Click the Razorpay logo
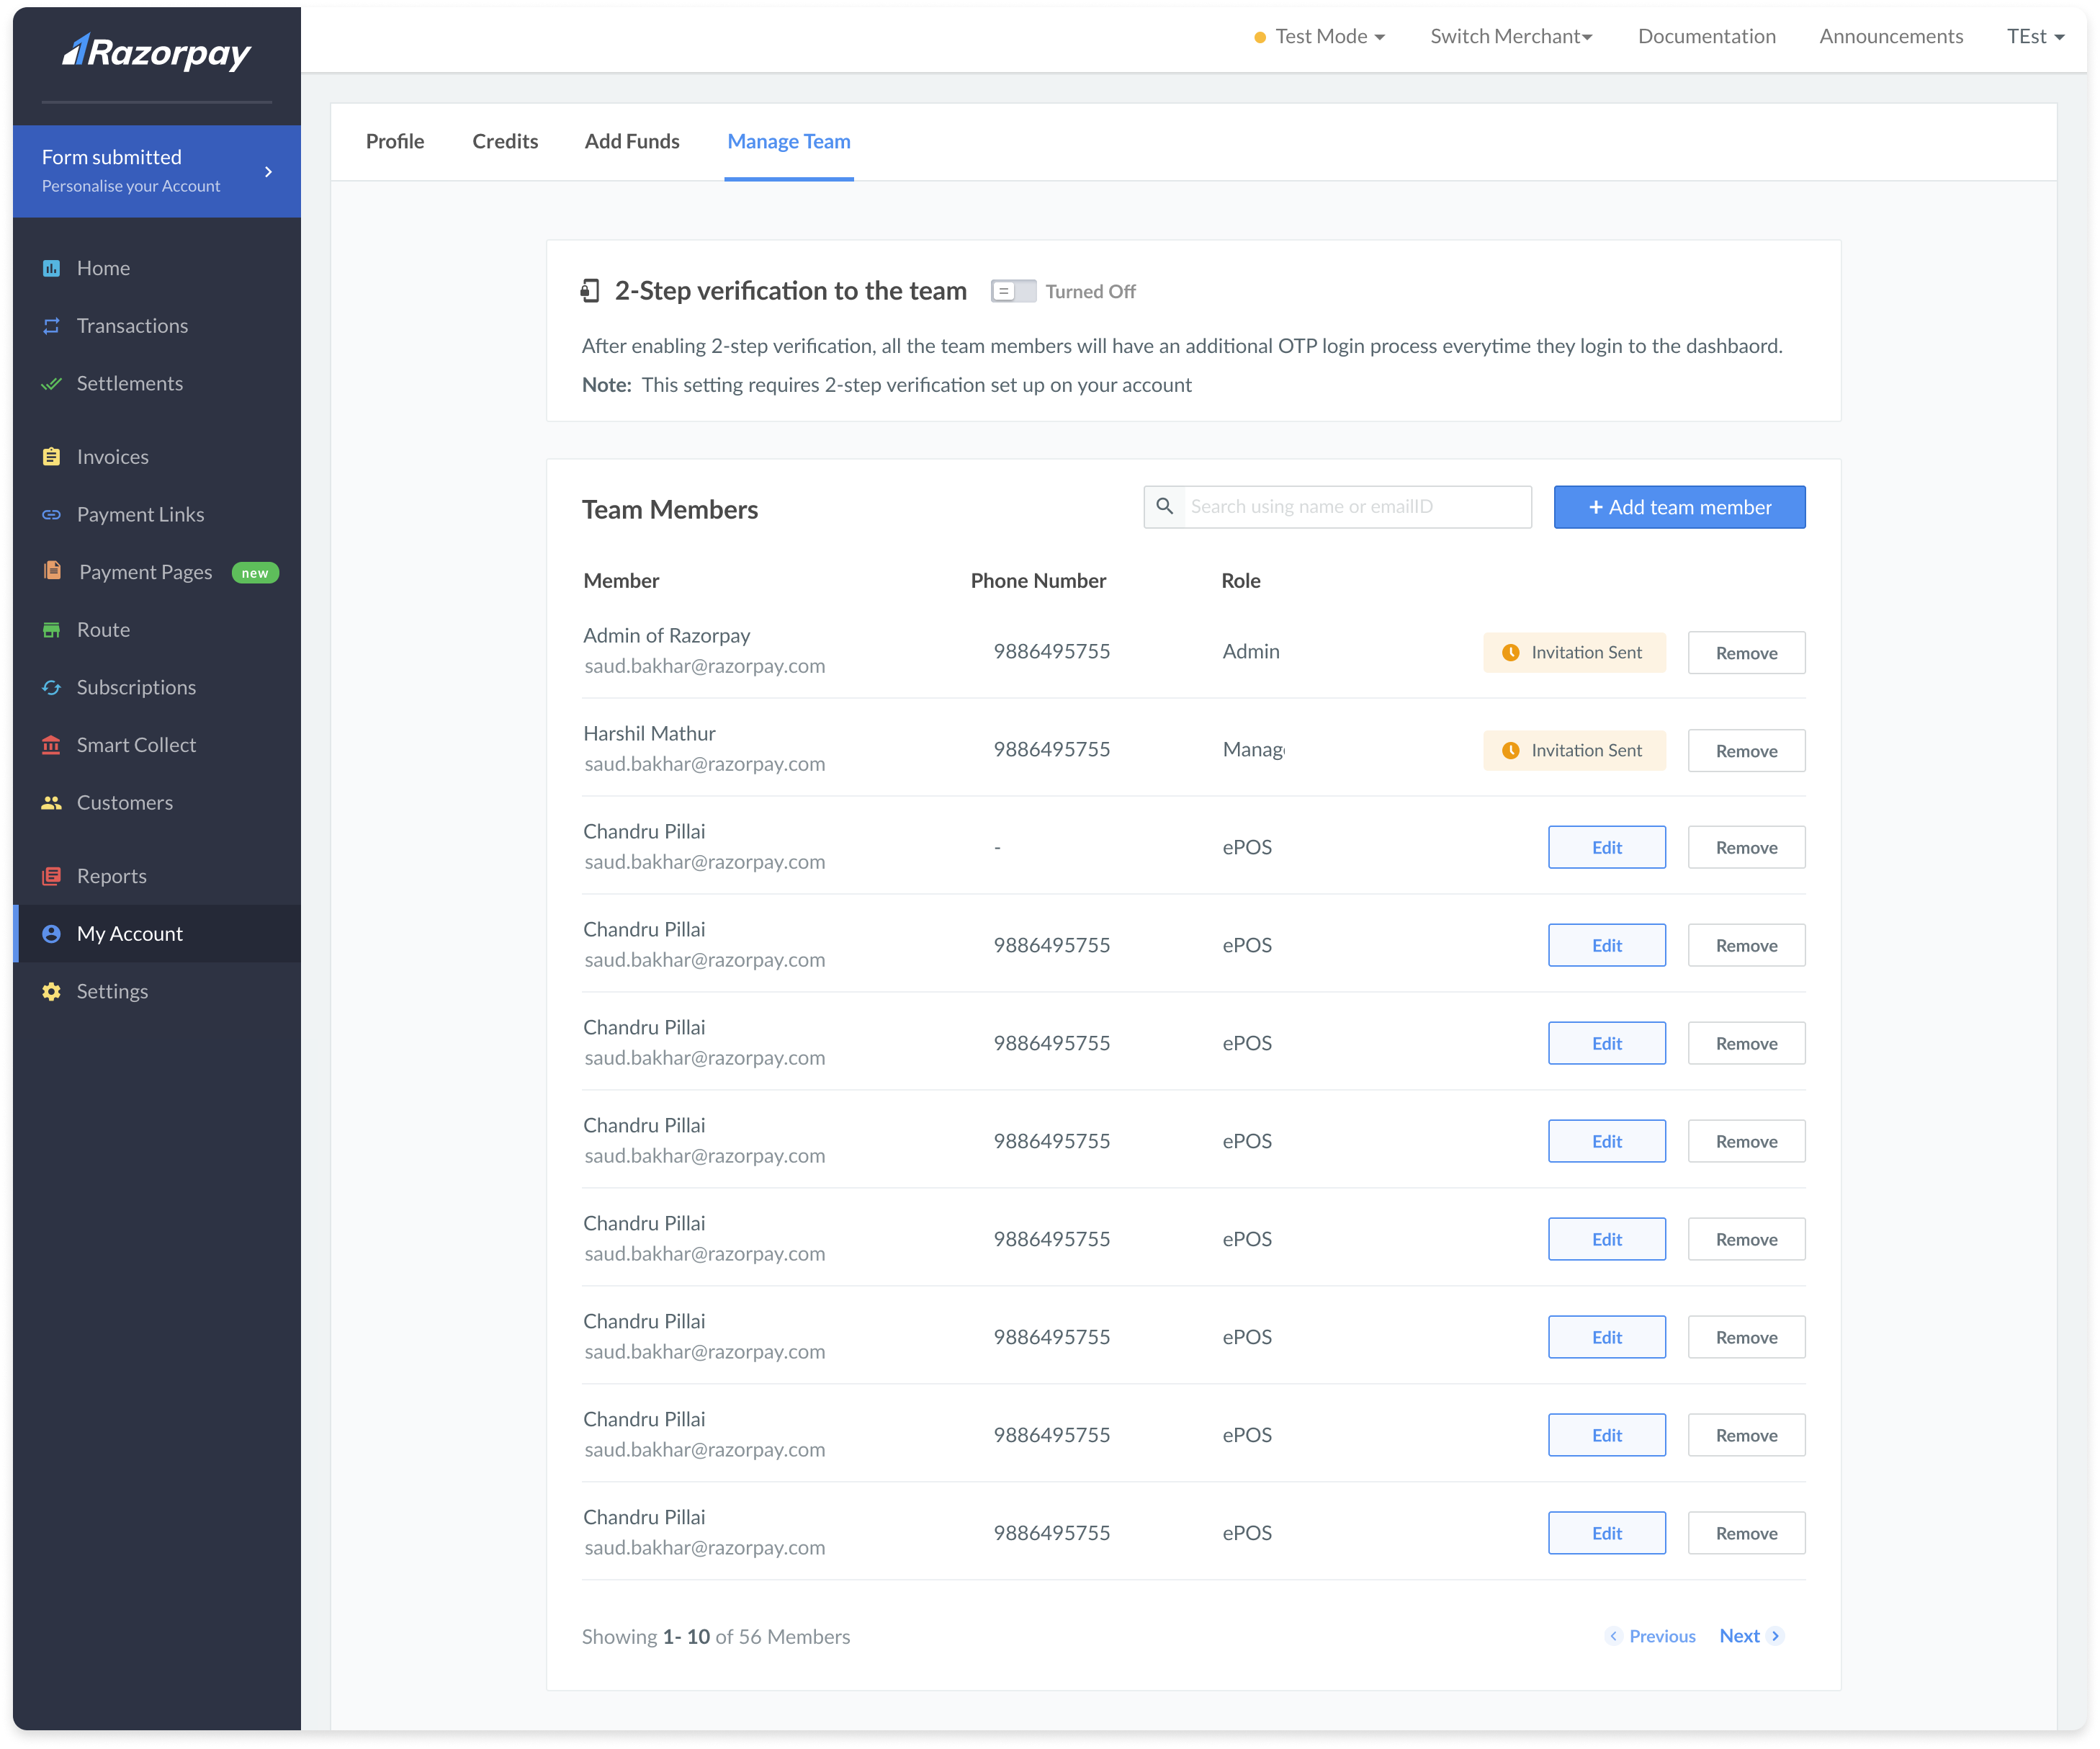2100x1749 pixels. pyautogui.click(x=157, y=52)
